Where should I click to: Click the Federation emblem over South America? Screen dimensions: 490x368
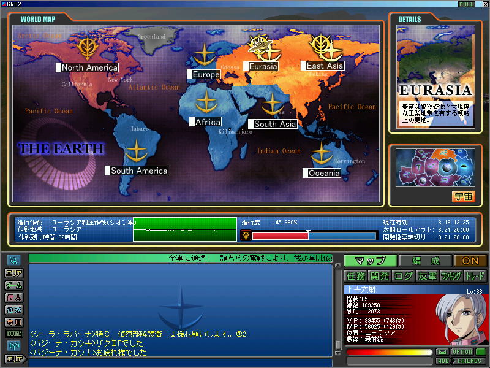(136, 150)
